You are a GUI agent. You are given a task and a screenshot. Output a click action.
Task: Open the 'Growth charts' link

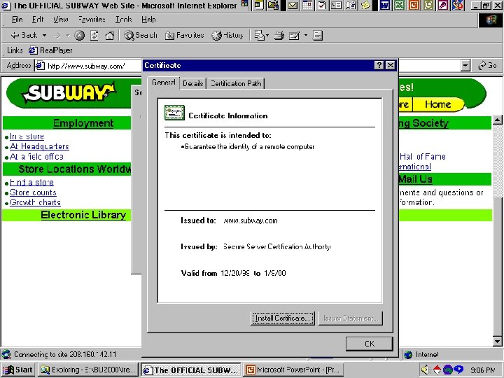coord(36,202)
